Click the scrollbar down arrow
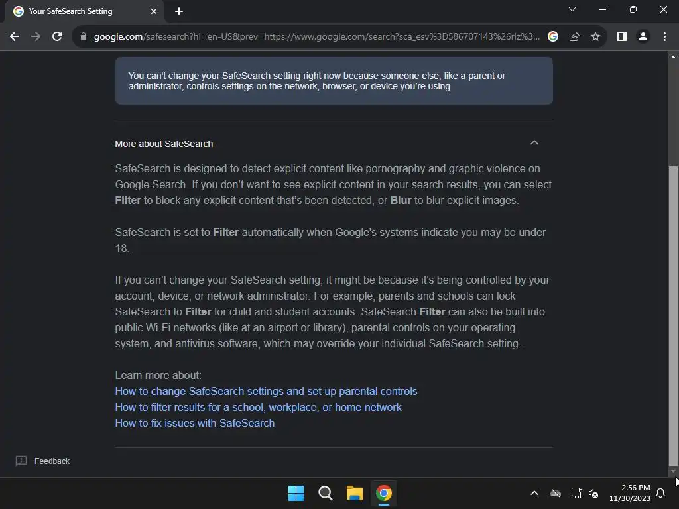The width and height of the screenshot is (679, 509). (x=673, y=471)
